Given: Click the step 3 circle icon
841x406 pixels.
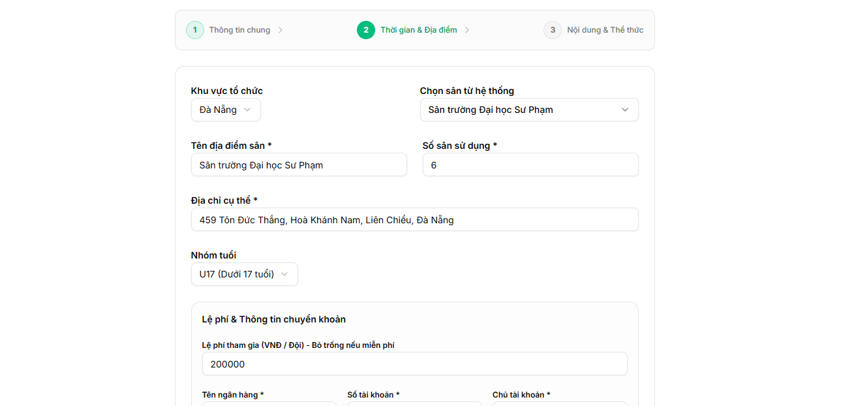Looking at the screenshot, I should (553, 30).
